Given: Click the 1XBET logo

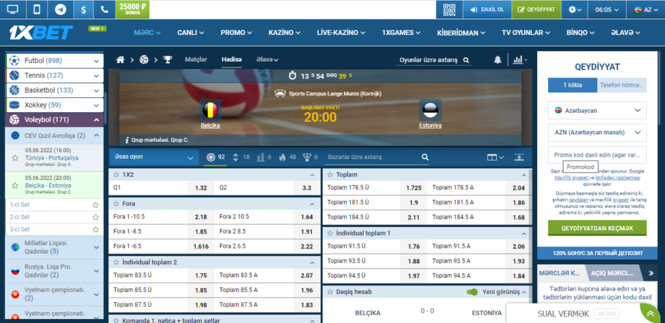Looking at the screenshot, I should (x=41, y=32).
